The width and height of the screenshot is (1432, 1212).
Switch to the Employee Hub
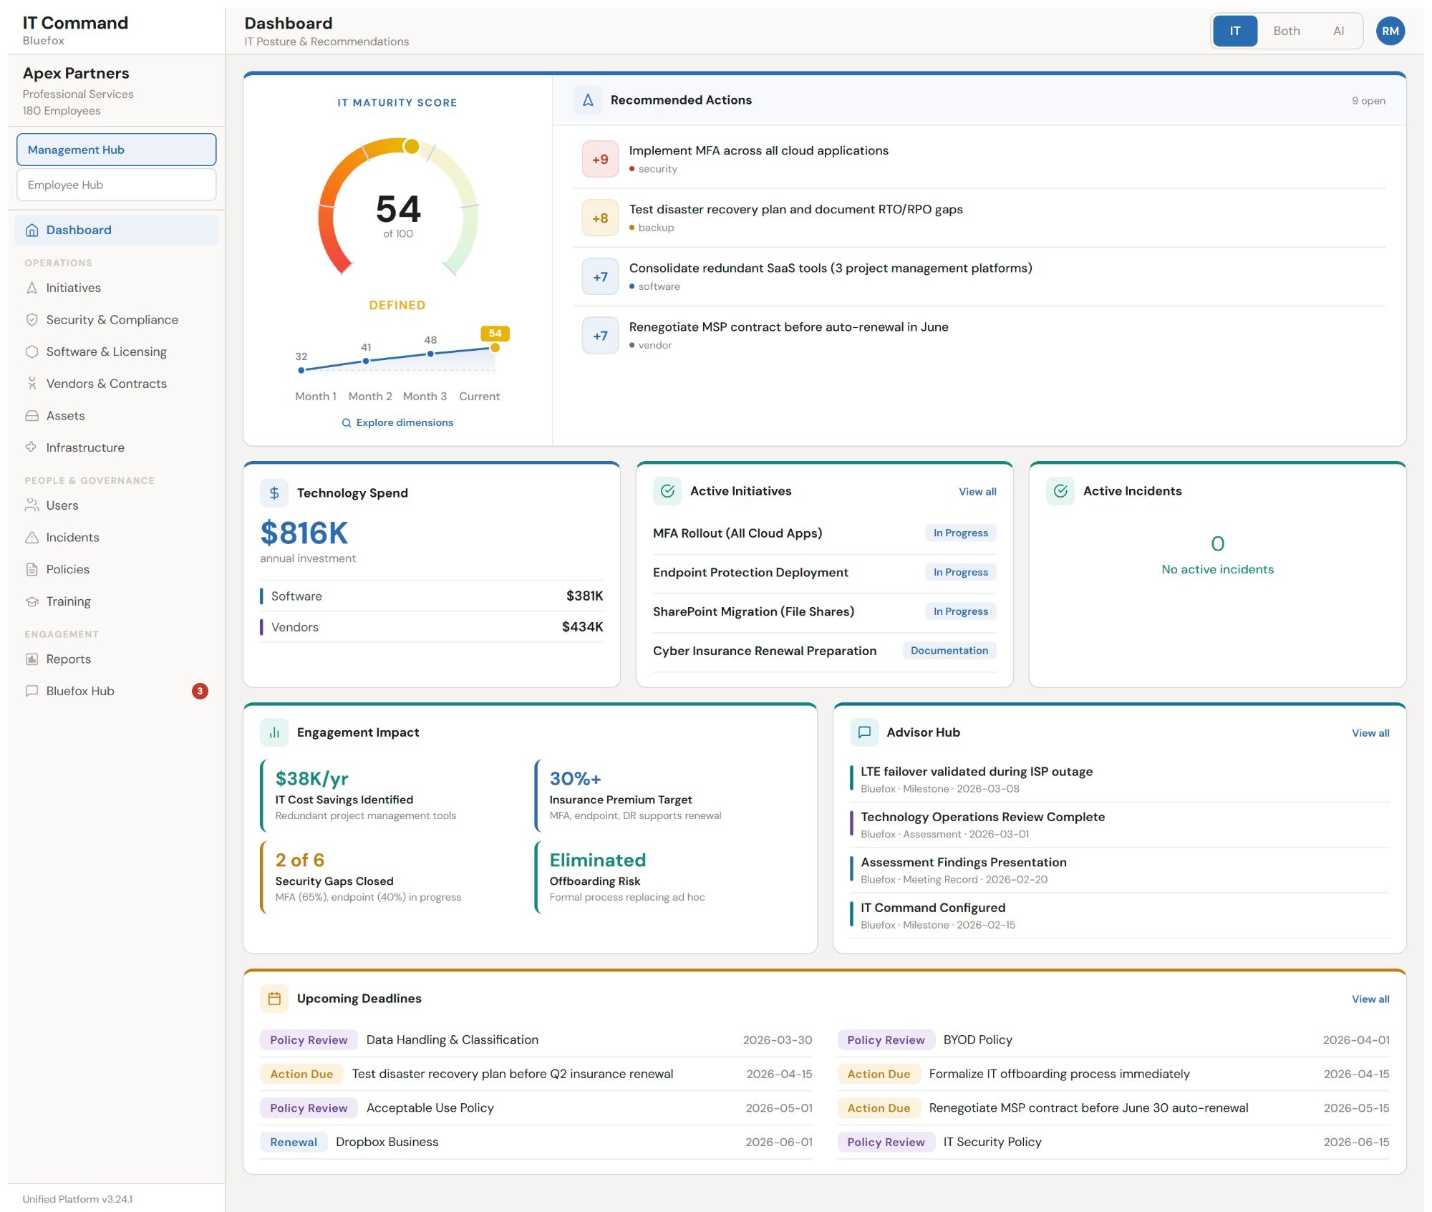[x=116, y=184]
